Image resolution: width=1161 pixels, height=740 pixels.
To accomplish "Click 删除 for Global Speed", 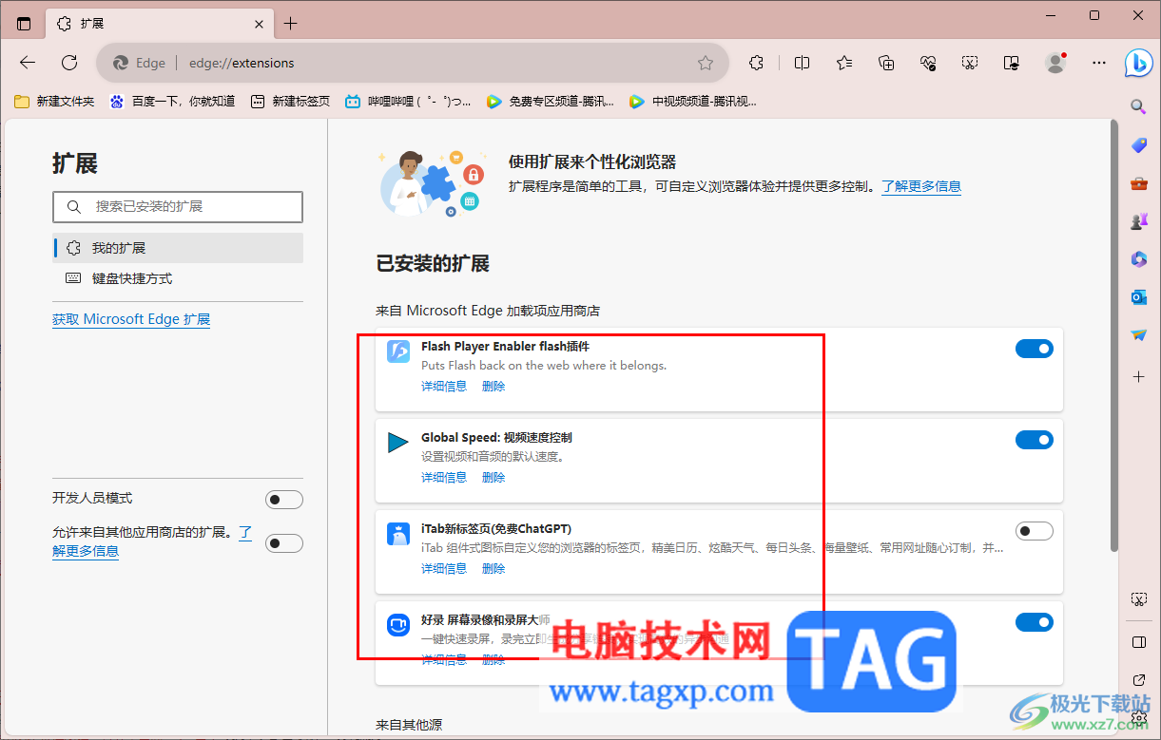I will point(493,478).
